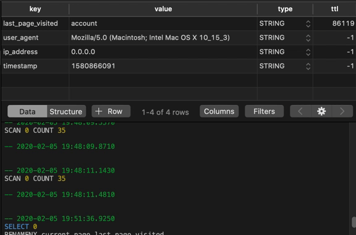Open the Filters button
Image resolution: width=356 pixels, height=235 pixels.
(x=265, y=111)
